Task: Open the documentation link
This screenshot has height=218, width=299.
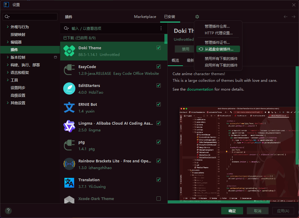Action: tap(200, 89)
